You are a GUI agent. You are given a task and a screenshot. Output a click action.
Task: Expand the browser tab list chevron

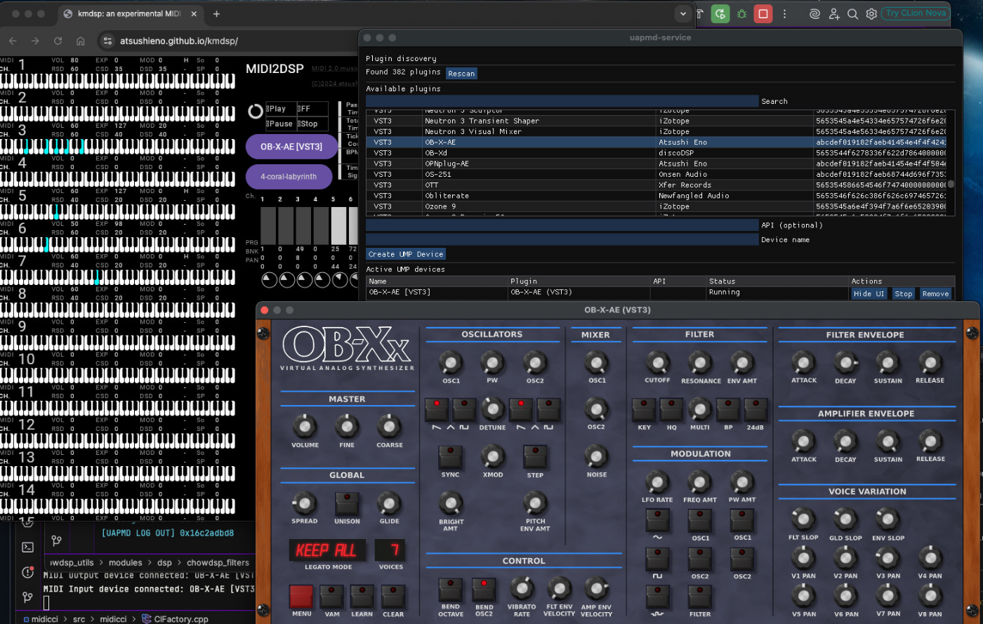click(682, 13)
